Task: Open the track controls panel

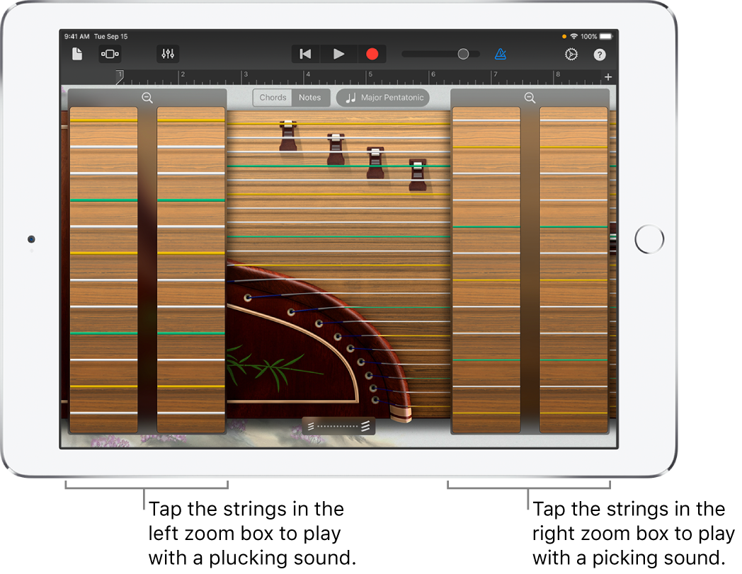Action: pos(167,53)
